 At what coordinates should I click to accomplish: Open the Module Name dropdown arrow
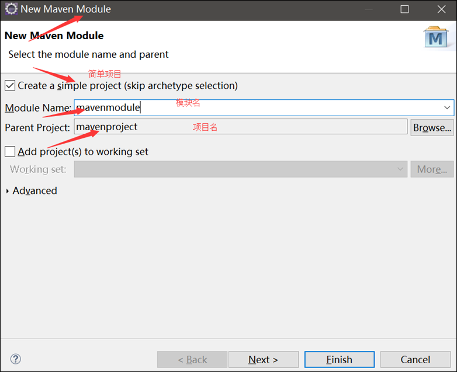(x=447, y=107)
